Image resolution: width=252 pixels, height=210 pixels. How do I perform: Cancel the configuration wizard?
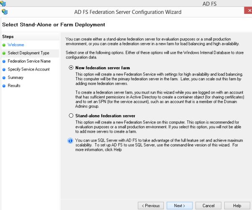tap(208, 205)
